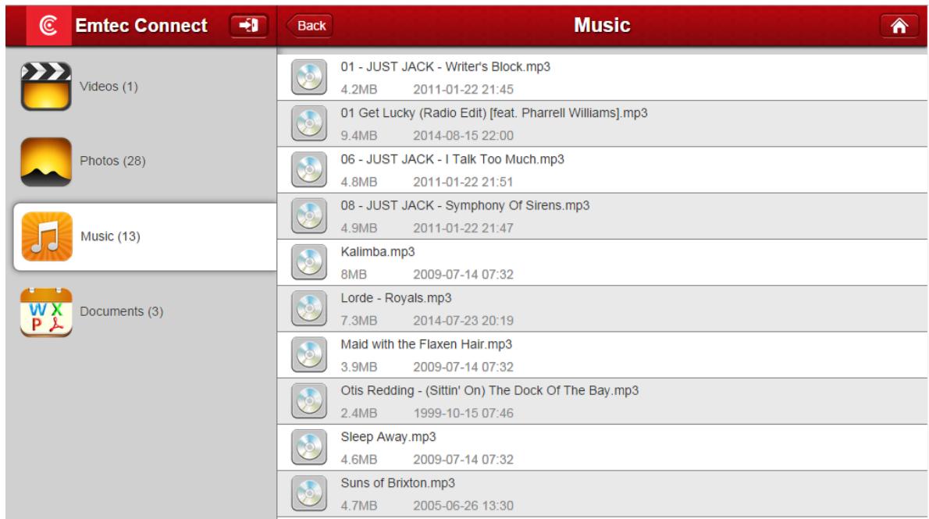This screenshot has height=519, width=929.
Task: Click the Emtec Connect logo icon
Action: coord(48,26)
